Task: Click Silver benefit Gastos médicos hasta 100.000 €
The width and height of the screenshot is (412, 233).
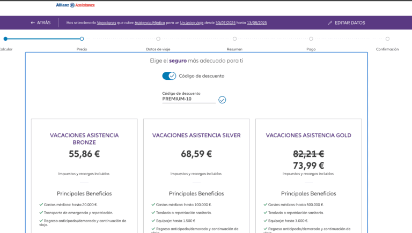Action: (183, 205)
